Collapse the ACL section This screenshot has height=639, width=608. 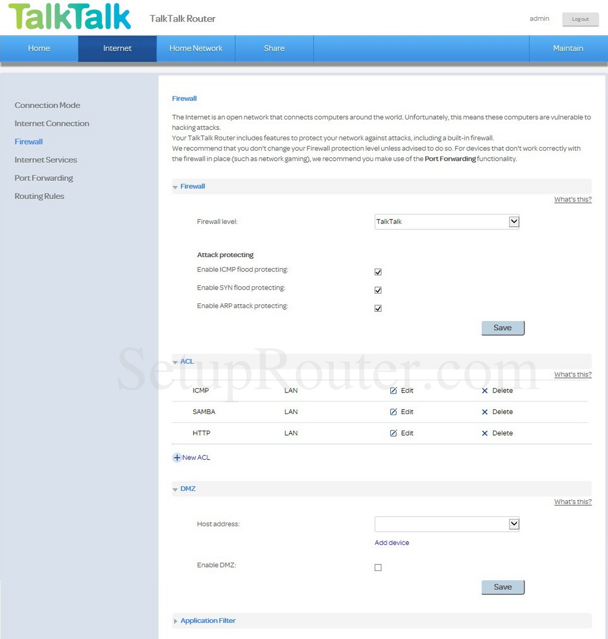[175, 361]
